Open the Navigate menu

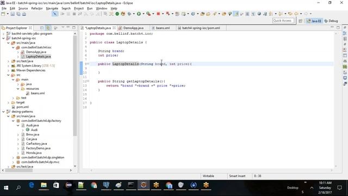pyautogui.click(x=52, y=9)
